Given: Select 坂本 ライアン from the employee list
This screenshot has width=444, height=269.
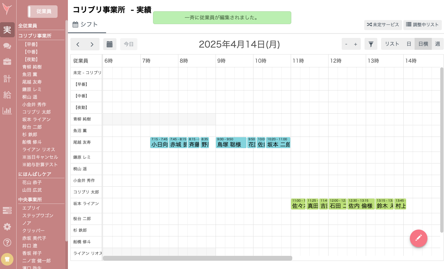Looking at the screenshot, I should pyautogui.click(x=37, y=119).
